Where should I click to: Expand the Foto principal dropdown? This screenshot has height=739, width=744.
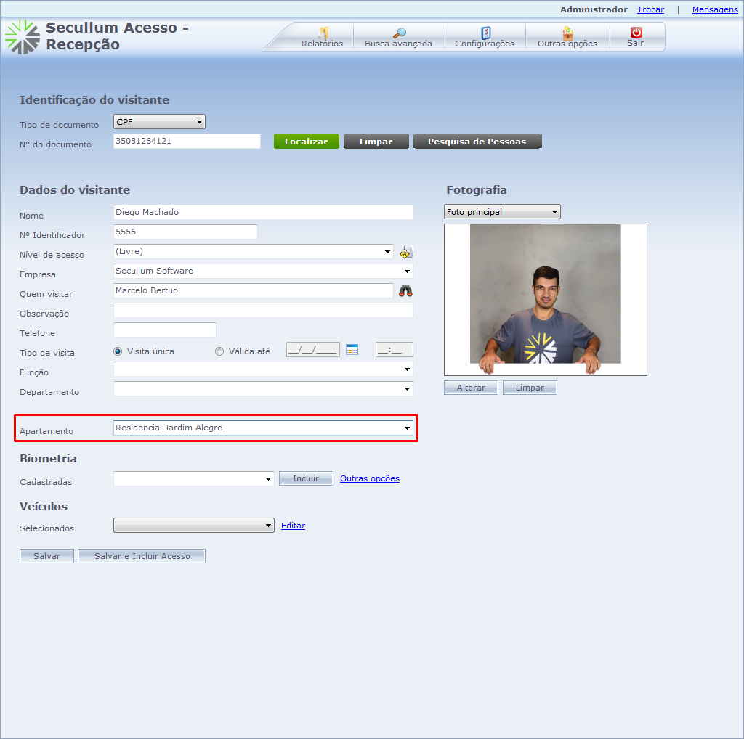coord(502,212)
